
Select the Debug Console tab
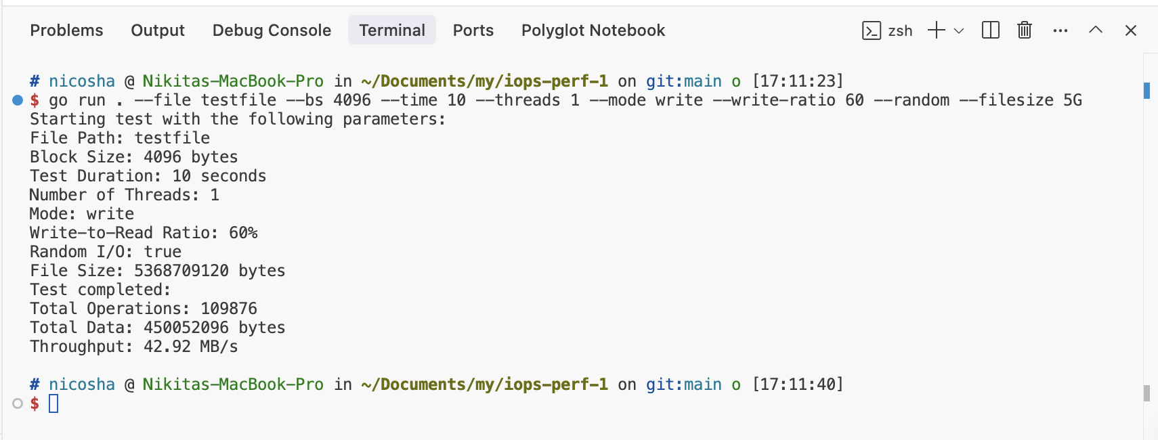[x=272, y=30]
